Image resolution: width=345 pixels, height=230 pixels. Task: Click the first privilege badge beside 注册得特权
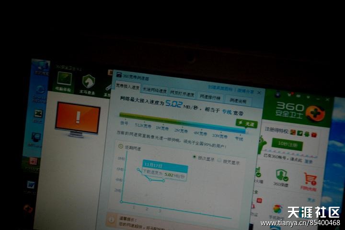pos(293,132)
